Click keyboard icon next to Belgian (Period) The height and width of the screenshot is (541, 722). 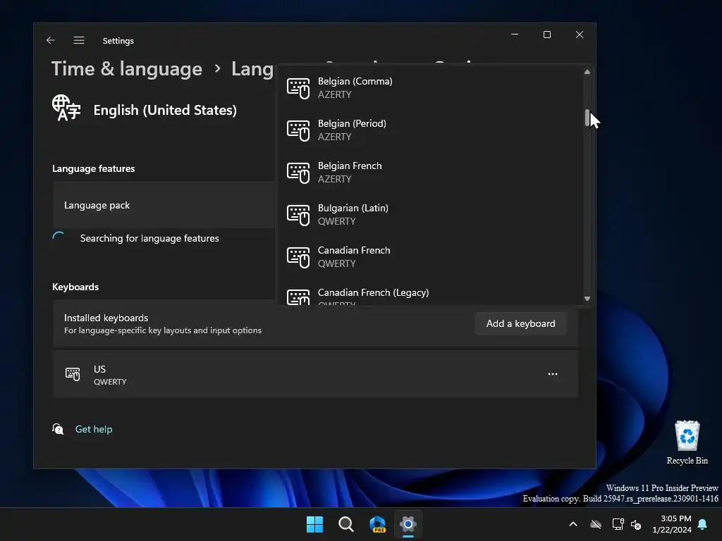(298, 130)
